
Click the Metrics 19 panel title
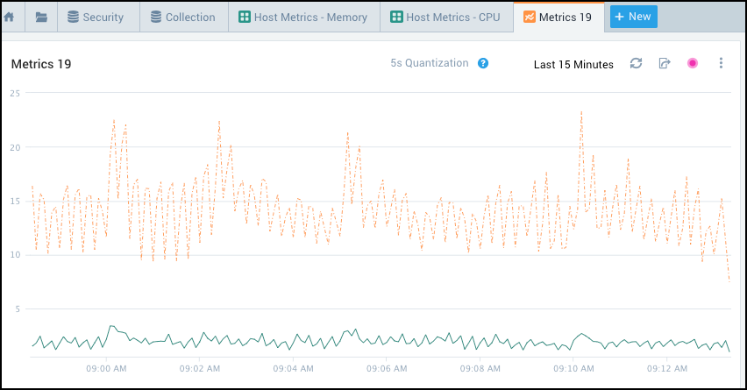pos(41,64)
